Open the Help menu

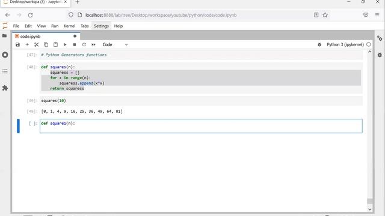coord(119,26)
